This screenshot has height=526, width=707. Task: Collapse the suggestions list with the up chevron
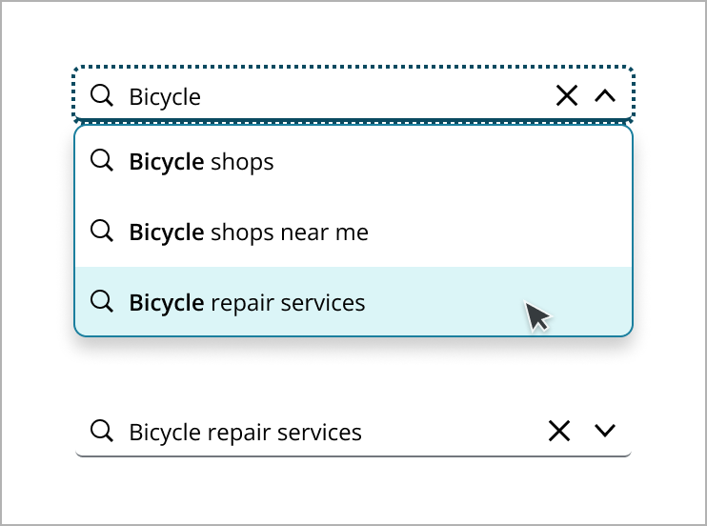[x=605, y=95]
